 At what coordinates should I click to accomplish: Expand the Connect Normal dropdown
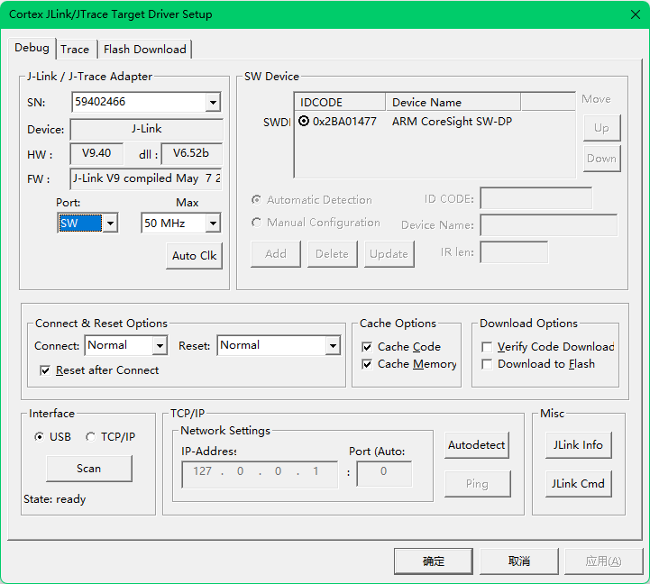coord(160,346)
